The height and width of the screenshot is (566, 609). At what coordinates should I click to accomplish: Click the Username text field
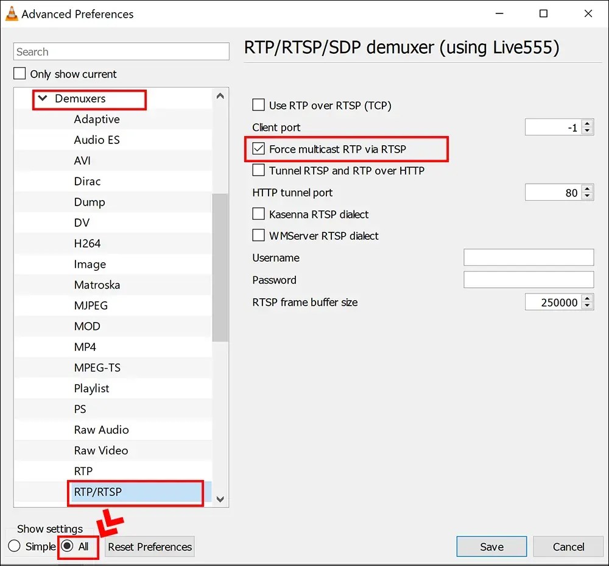529,257
